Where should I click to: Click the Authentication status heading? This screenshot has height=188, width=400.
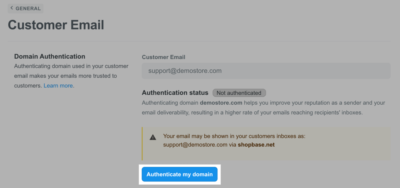[175, 93]
